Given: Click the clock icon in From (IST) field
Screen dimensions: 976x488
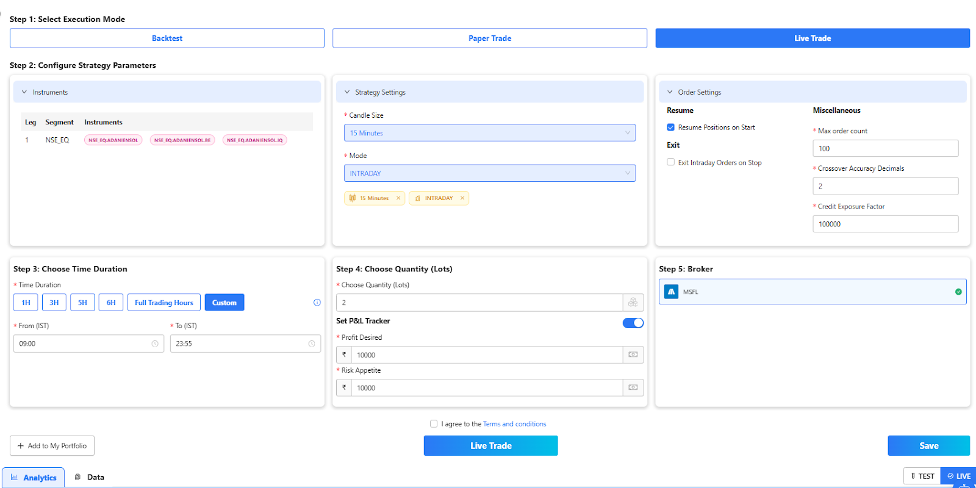Looking at the screenshot, I should [155, 344].
